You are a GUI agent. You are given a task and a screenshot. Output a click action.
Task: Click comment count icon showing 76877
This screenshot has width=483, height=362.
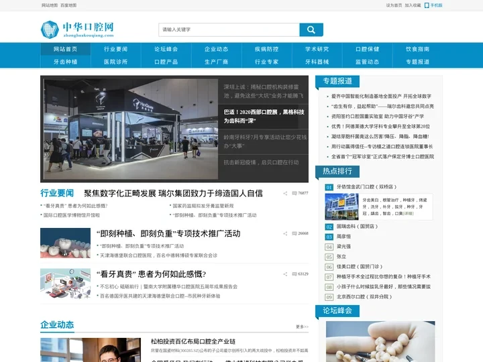(294, 193)
